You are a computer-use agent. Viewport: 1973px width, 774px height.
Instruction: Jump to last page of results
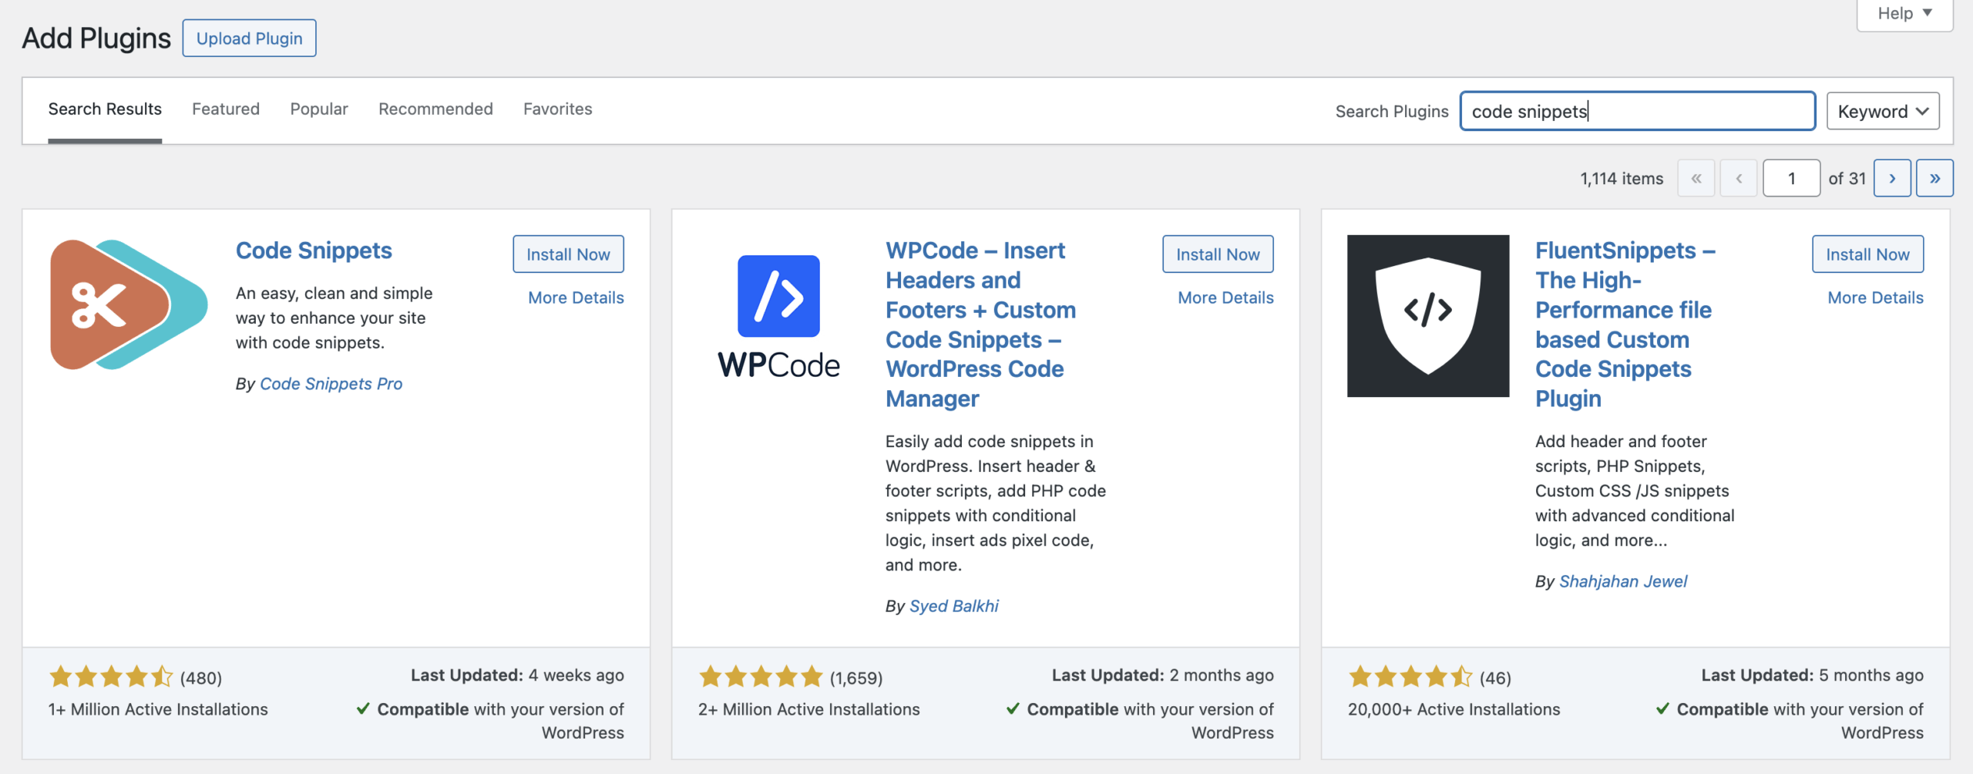[x=1934, y=179]
